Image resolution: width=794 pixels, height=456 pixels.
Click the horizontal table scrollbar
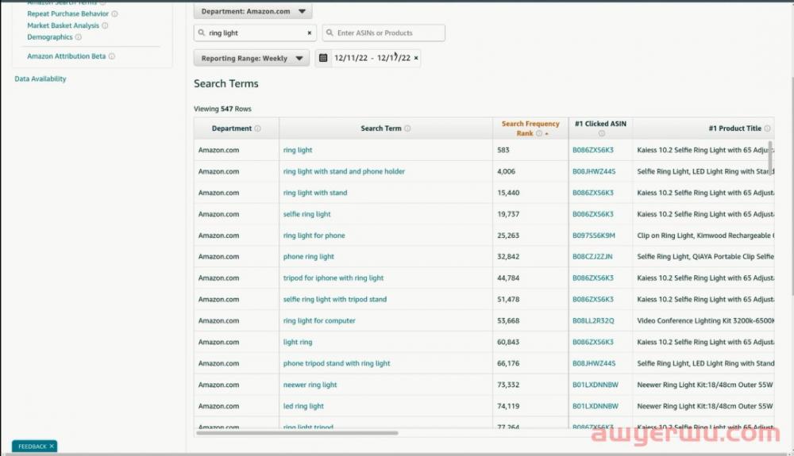pos(297,433)
